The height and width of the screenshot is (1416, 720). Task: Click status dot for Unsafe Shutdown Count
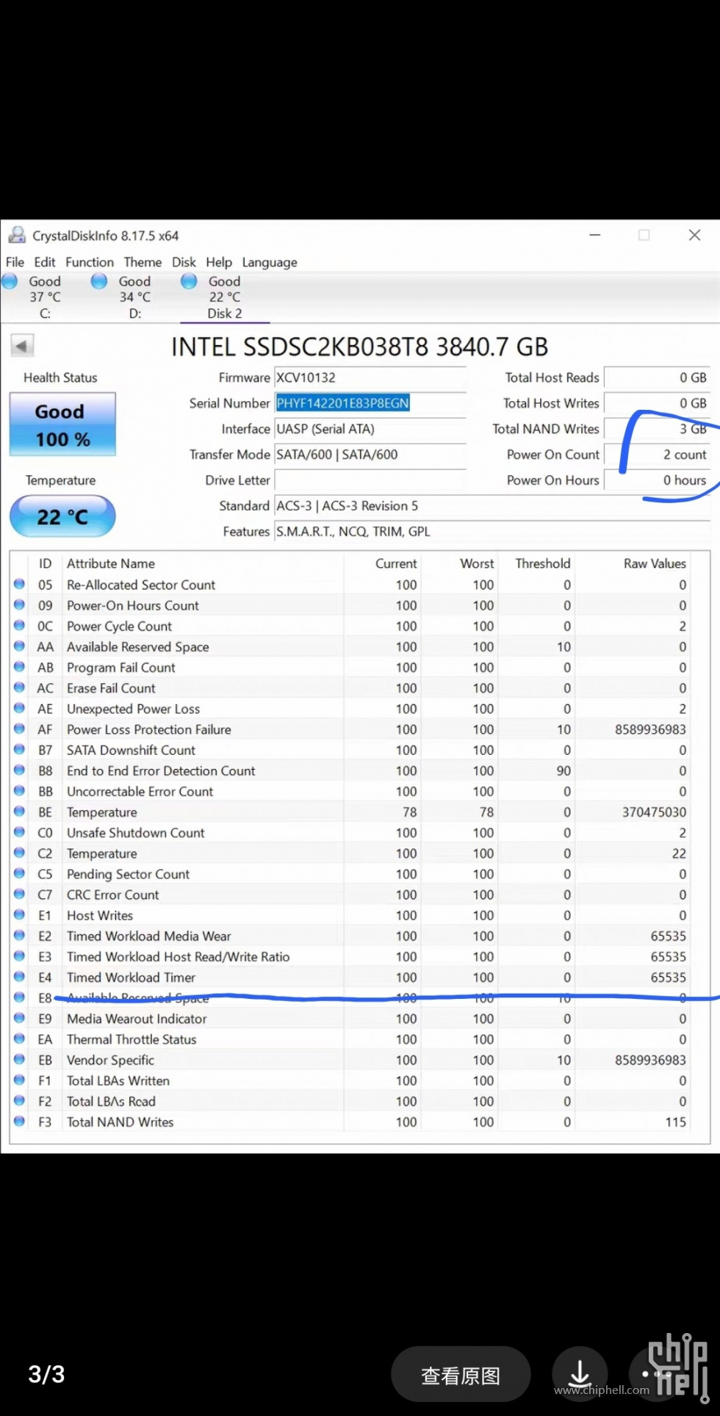point(20,832)
